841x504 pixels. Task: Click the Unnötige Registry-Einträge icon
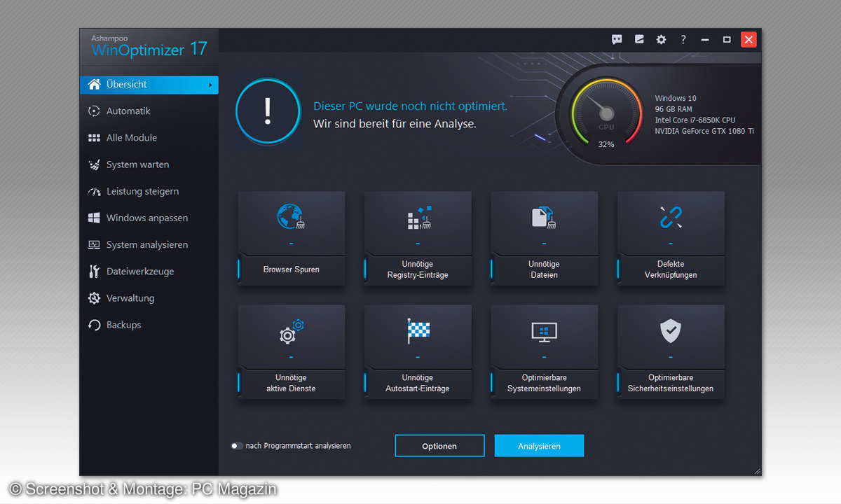(418, 218)
